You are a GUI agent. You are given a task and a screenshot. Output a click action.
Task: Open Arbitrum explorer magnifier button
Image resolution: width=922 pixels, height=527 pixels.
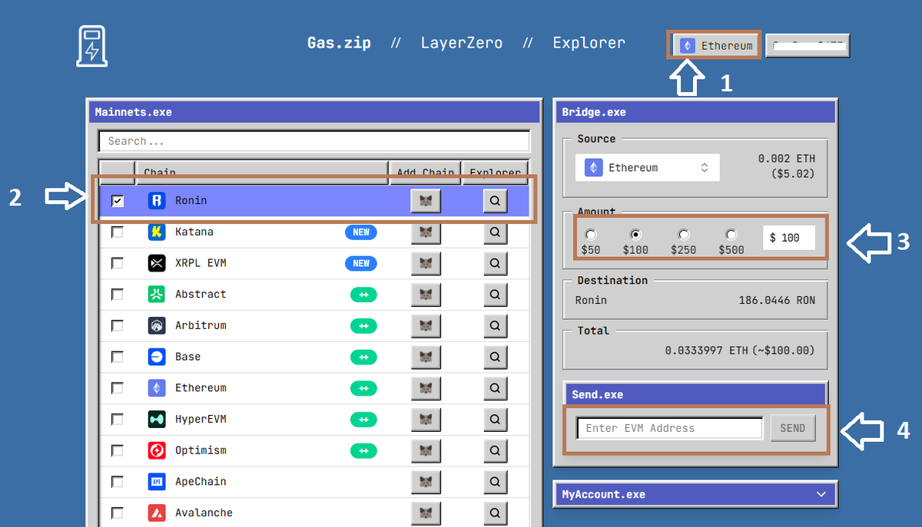[x=496, y=325]
